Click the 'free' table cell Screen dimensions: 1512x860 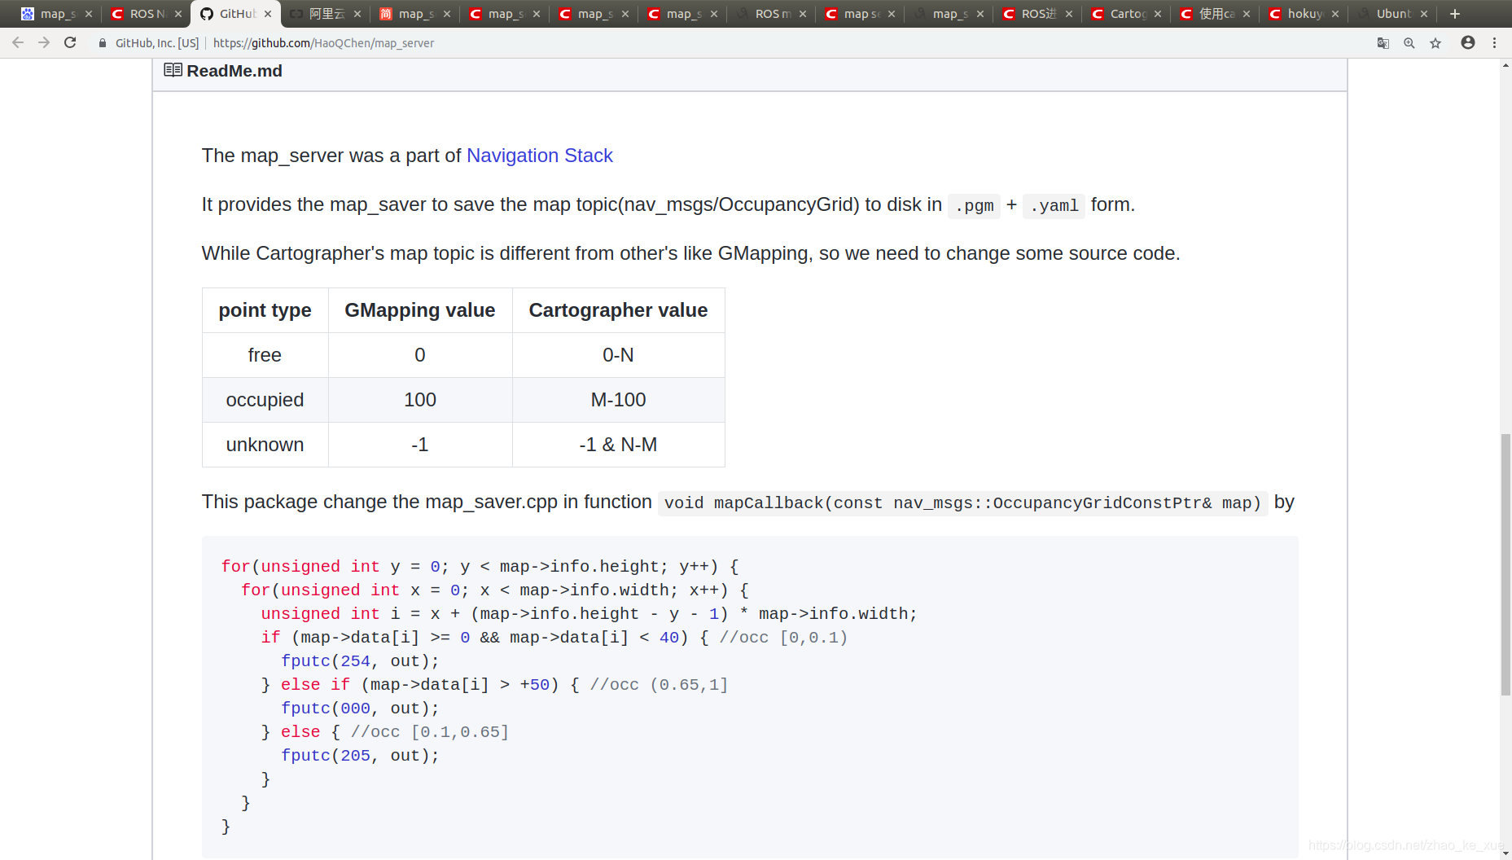(265, 355)
